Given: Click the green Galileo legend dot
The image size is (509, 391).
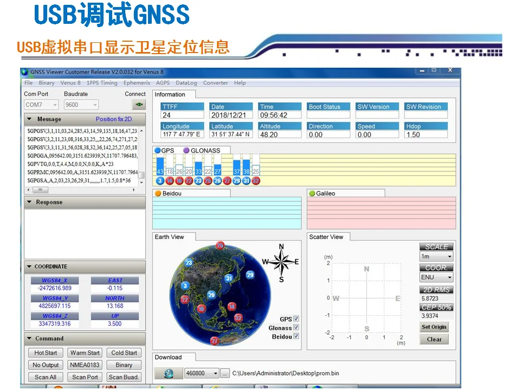Looking at the screenshot, I should 312,193.
